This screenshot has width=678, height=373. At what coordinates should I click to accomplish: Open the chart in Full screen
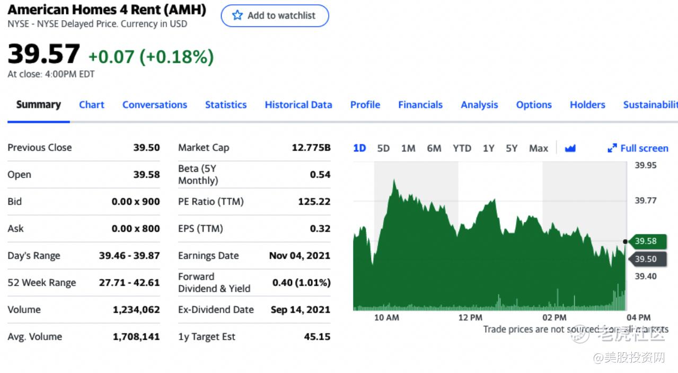638,148
